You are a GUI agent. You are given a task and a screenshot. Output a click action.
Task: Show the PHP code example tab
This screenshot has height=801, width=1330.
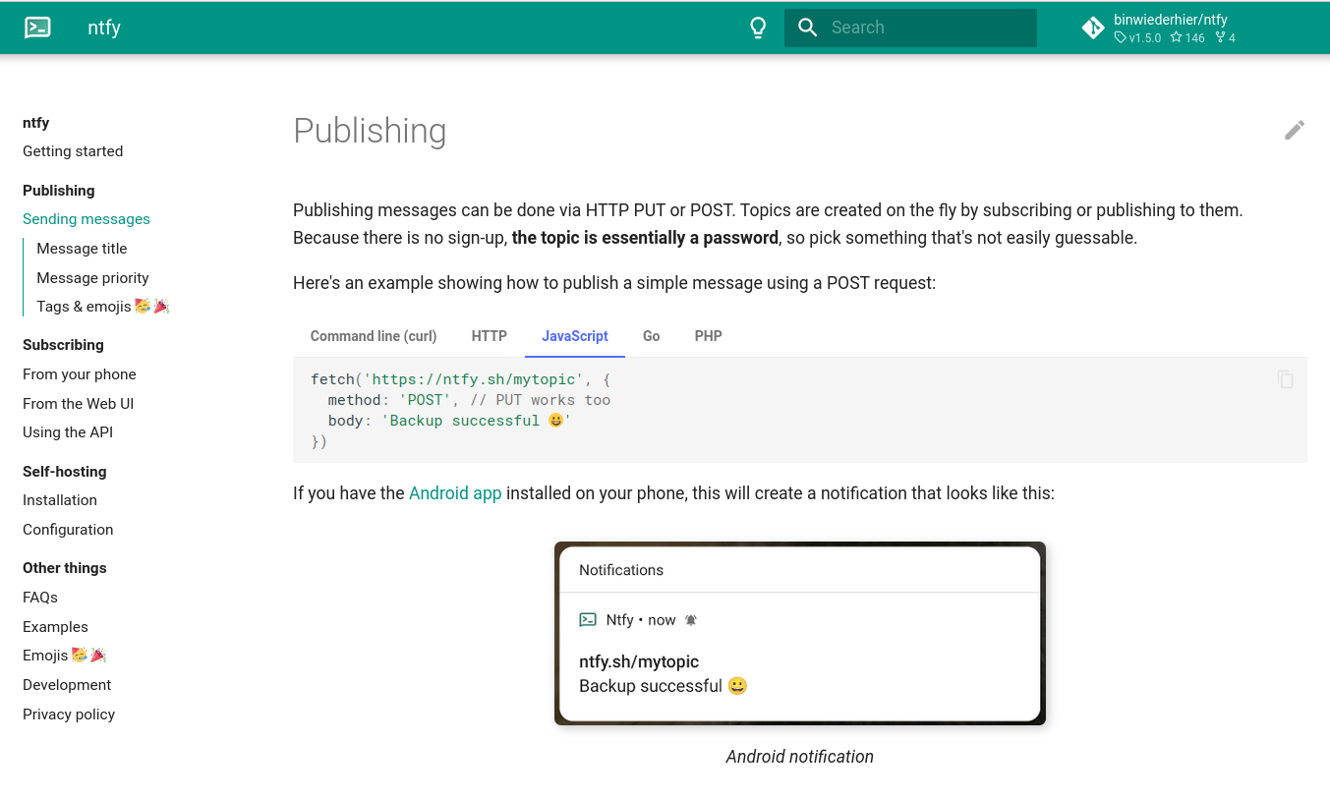click(x=708, y=336)
